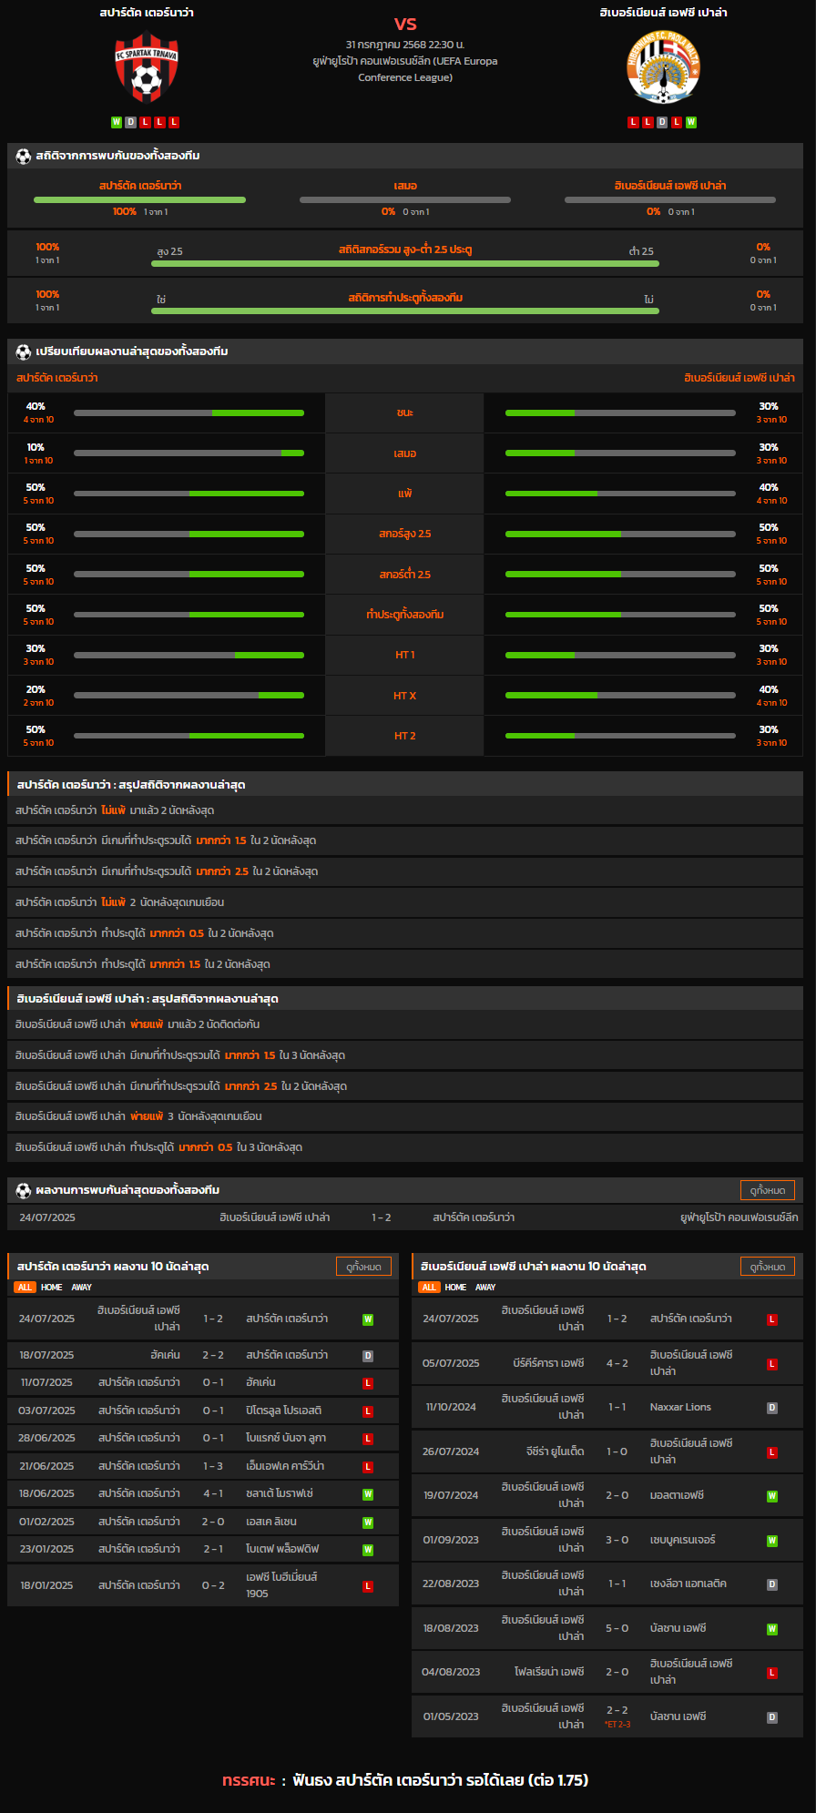Select AWAY tab in Spartak Trnava last 10 matches
Viewport: 816px width, 1813px height.
click(x=82, y=1288)
